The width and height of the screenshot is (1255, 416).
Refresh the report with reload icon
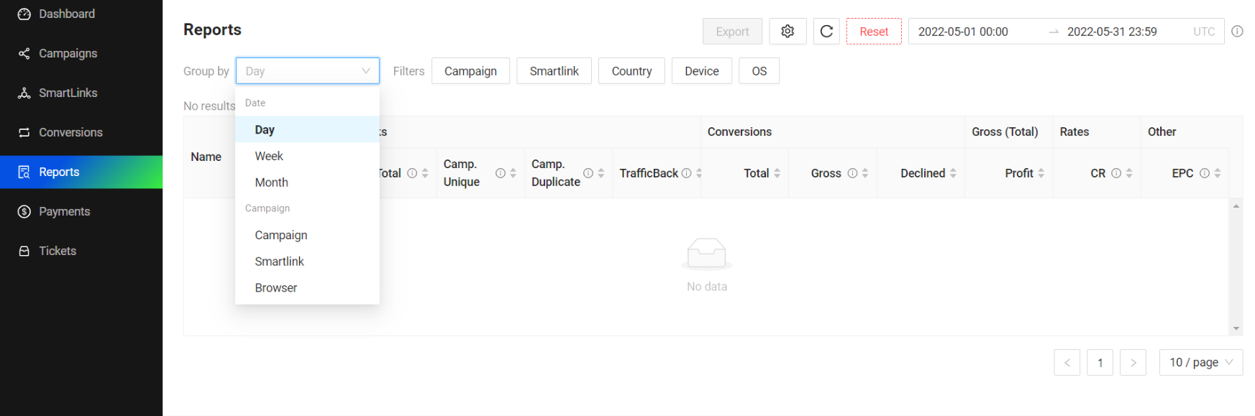826,32
